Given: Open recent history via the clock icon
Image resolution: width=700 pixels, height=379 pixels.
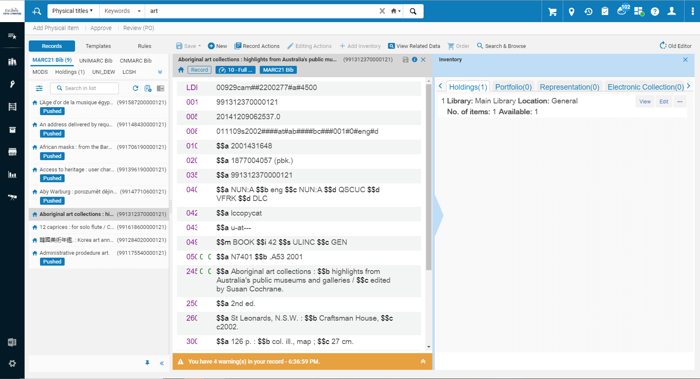Looking at the screenshot, I should click(x=588, y=11).
